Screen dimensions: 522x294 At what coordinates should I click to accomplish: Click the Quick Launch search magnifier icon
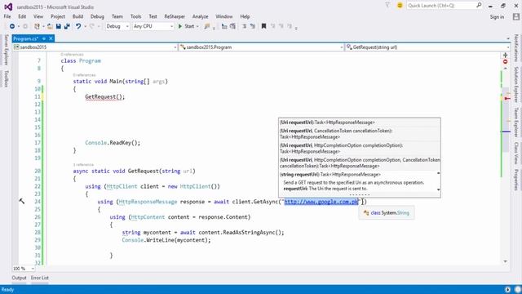click(x=479, y=6)
